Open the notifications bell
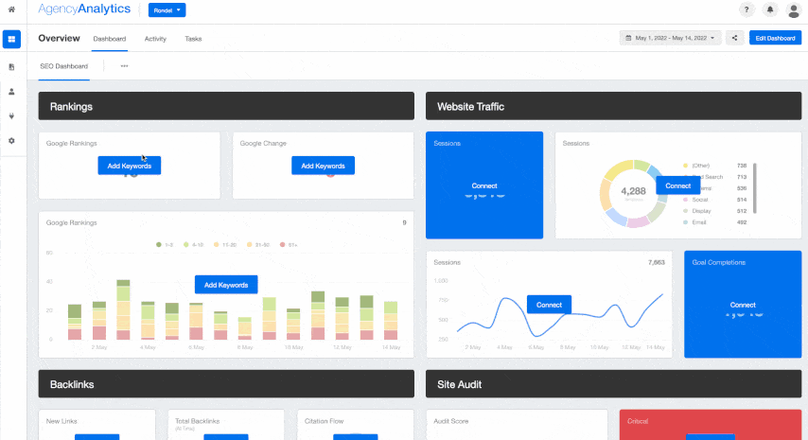Image resolution: width=808 pixels, height=440 pixels. [x=770, y=9]
